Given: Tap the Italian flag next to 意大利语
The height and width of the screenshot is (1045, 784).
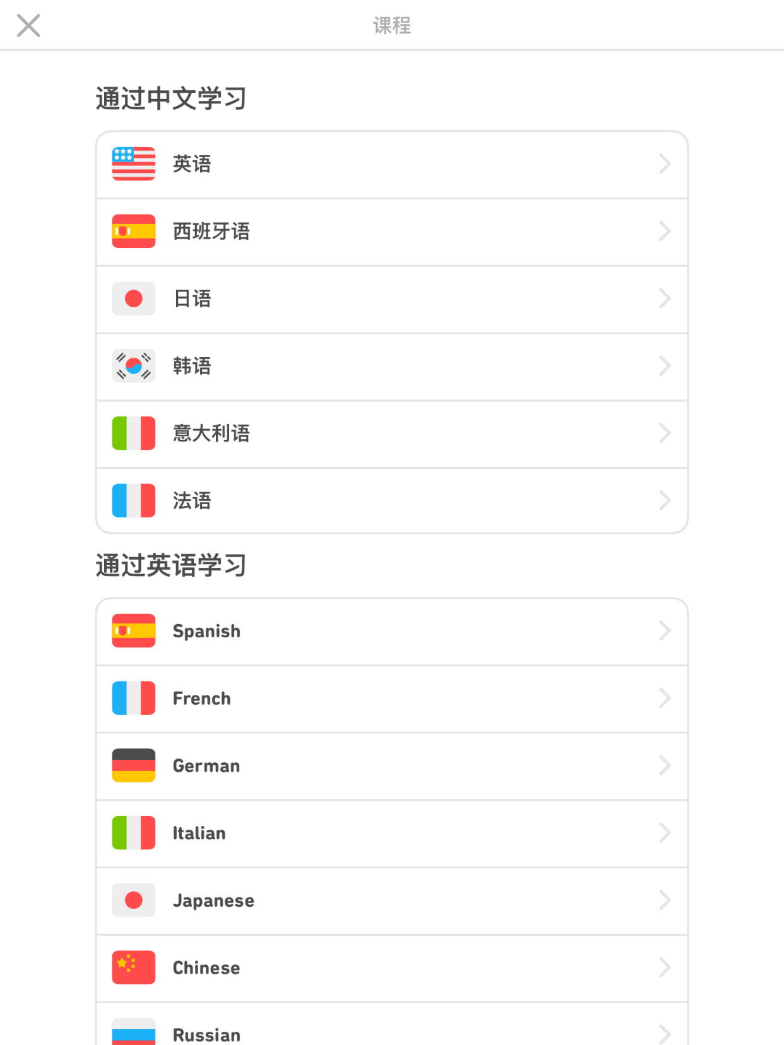Looking at the screenshot, I should (x=133, y=433).
